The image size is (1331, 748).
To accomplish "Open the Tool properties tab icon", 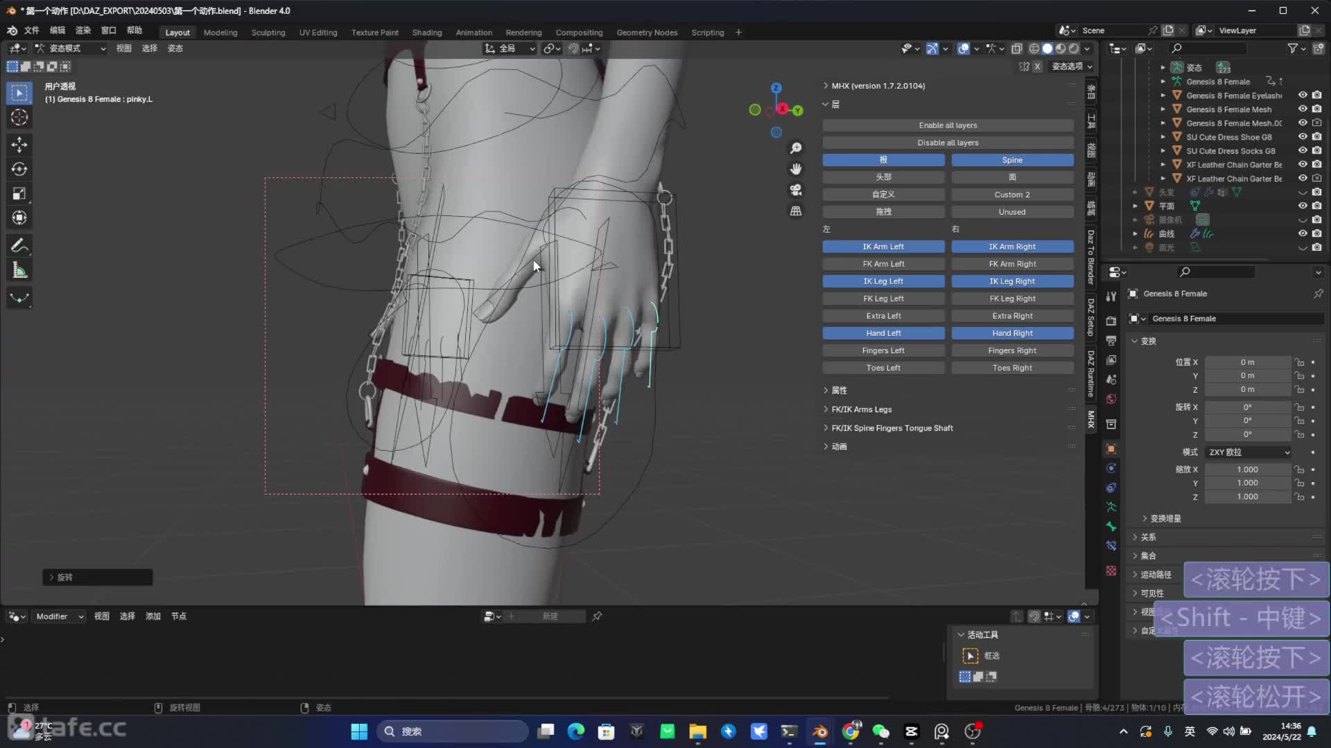I will 1111,296.
